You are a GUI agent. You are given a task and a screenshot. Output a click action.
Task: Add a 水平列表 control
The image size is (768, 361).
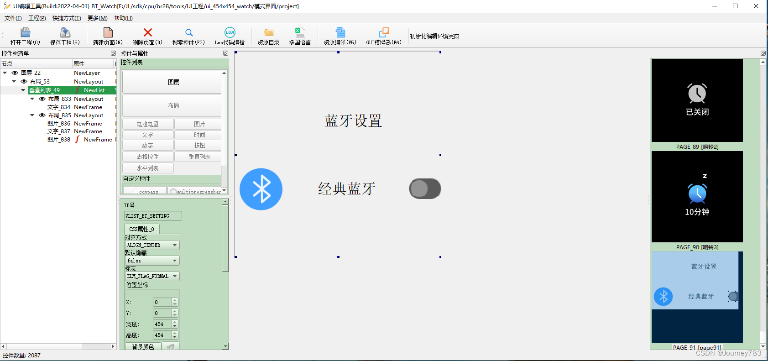tap(148, 168)
